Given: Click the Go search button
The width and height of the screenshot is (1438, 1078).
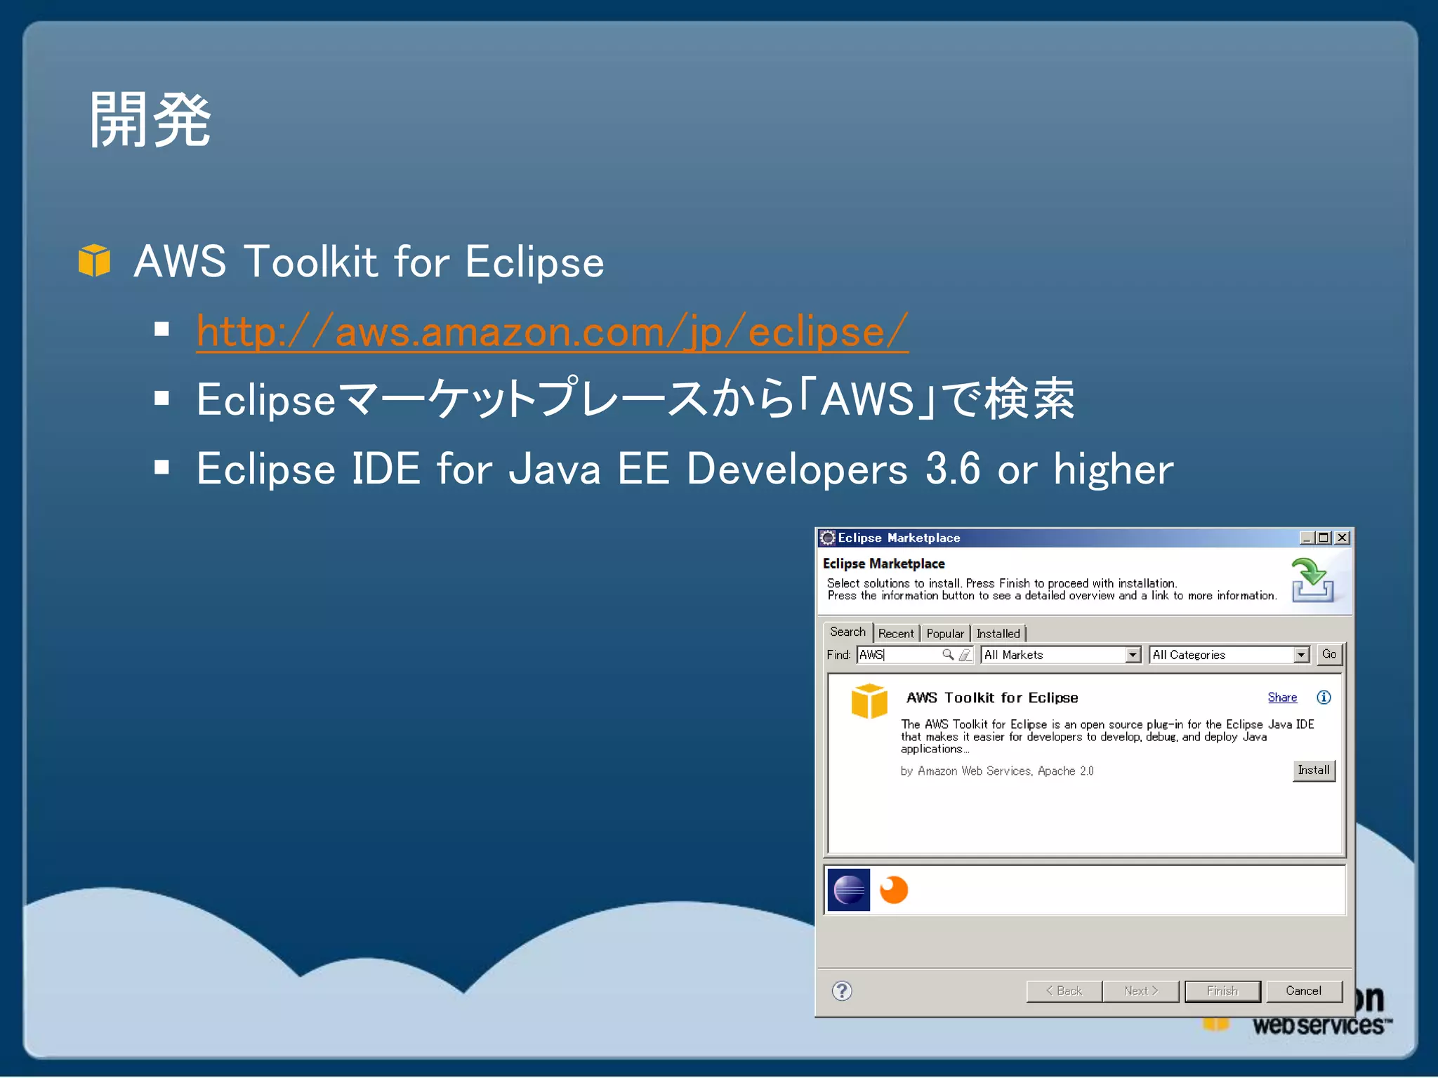Looking at the screenshot, I should pos(1329,654).
